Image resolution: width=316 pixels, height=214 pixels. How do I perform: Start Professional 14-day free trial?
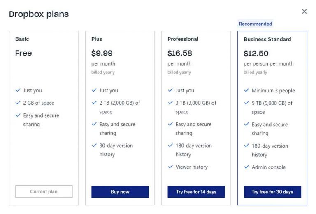[x=196, y=192]
